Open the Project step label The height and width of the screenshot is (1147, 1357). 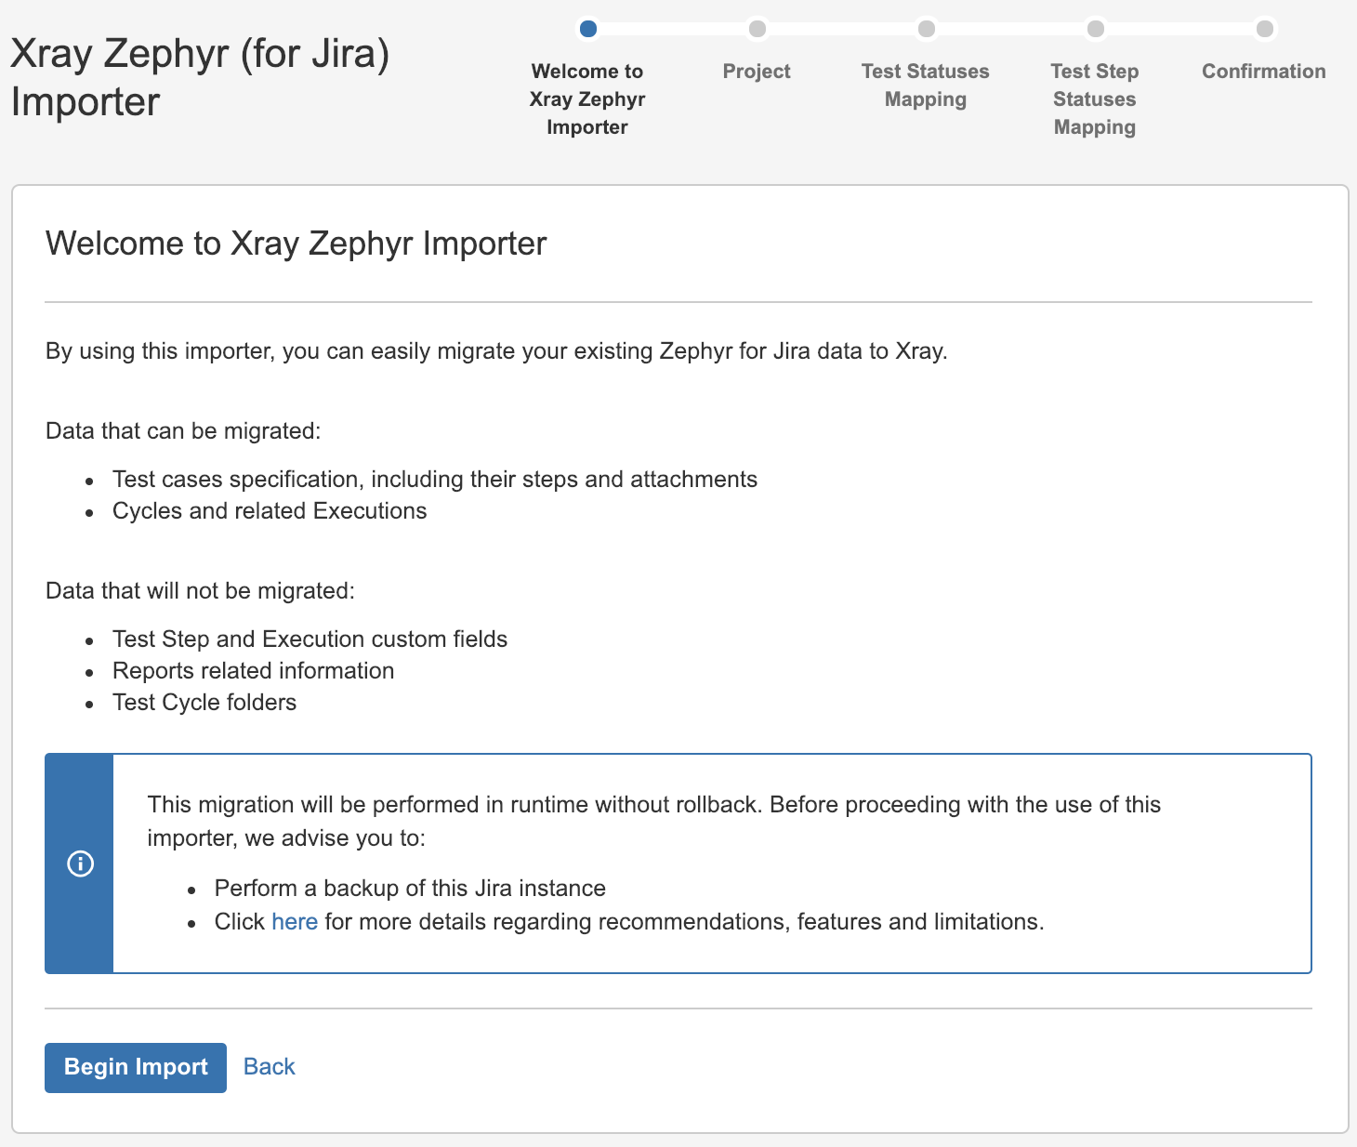click(757, 72)
